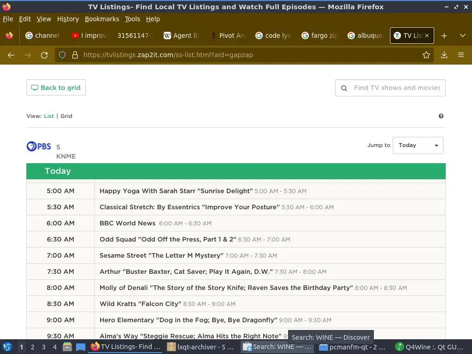The image size is (472, 354).
Task: Open the Arthur 'Buster Baxter' listing
Action: pyautogui.click(x=186, y=271)
